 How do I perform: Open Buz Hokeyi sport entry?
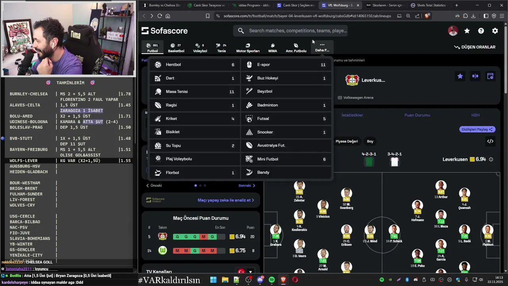[286, 78]
